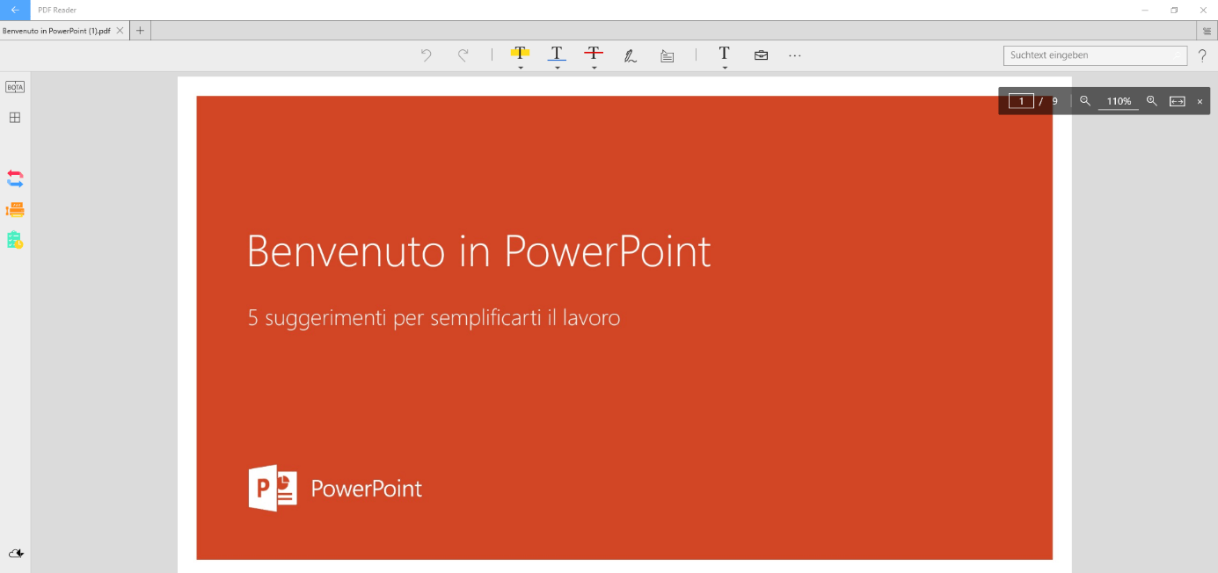Screen dimensions: 1218x573
Task: Select the Benvenuto in PowerPoint (1).pdf tab
Action: coord(56,31)
